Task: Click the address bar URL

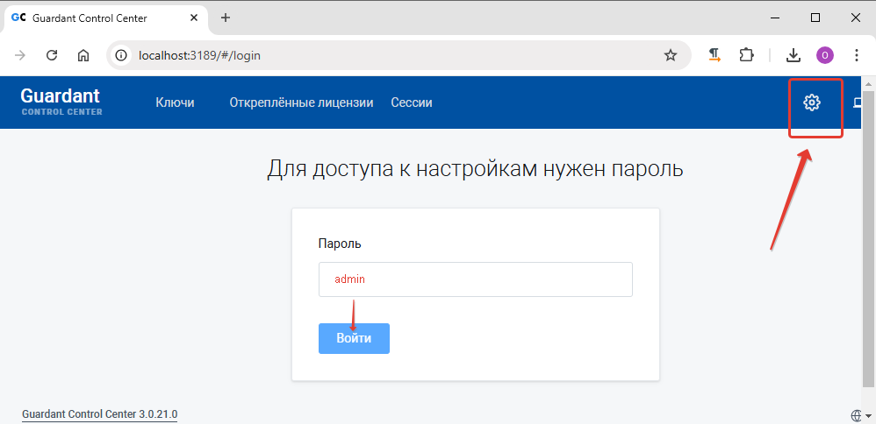Action: (x=199, y=55)
